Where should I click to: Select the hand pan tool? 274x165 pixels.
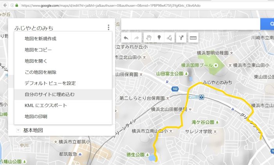tap(149, 37)
